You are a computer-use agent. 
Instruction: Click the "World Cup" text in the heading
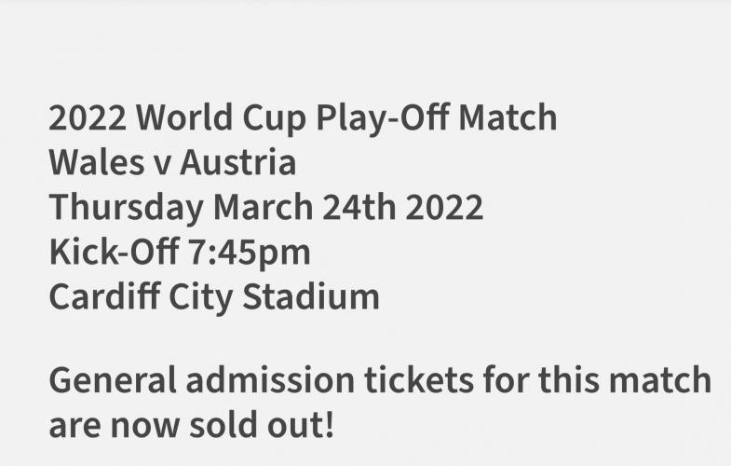[223, 119]
